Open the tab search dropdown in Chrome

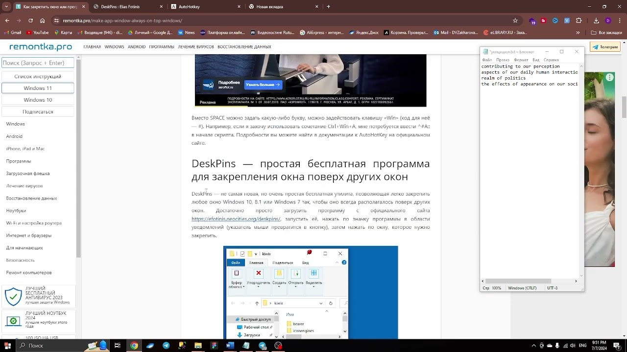[6, 7]
